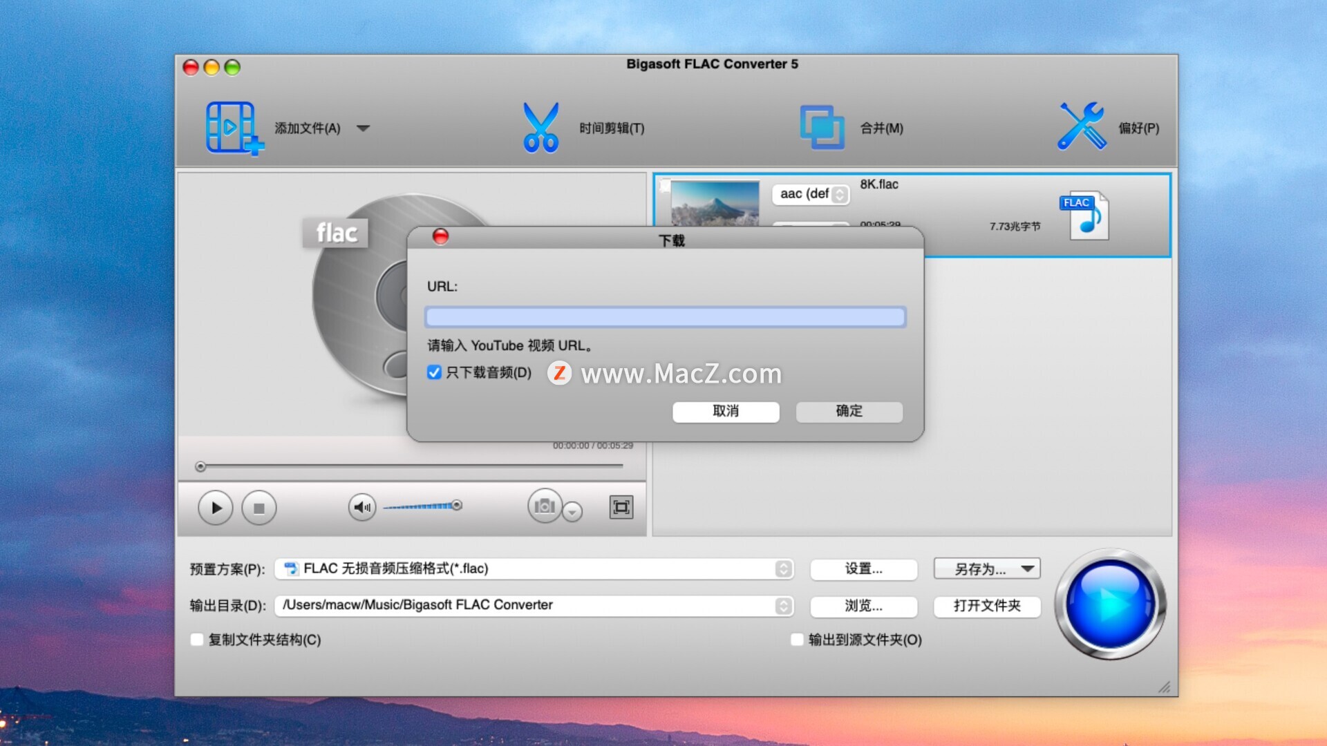Click the green zoom window button
The height and width of the screenshot is (746, 1327).
232,67
